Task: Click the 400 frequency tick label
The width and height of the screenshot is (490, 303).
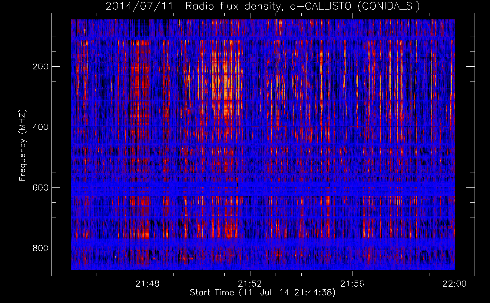Action: (x=41, y=127)
